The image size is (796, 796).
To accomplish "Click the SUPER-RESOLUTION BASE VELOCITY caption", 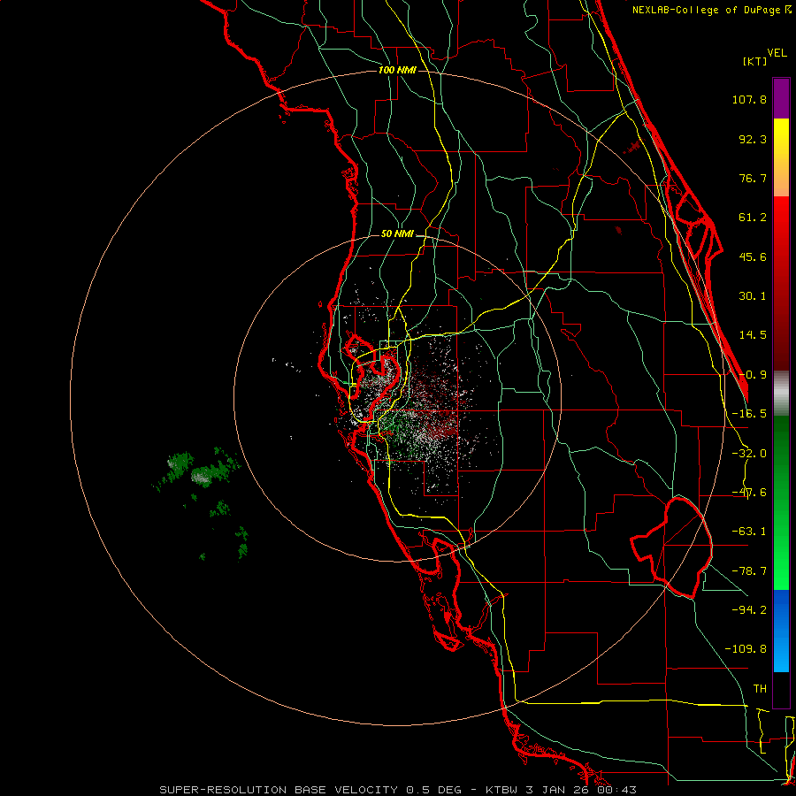I will pos(279,790).
